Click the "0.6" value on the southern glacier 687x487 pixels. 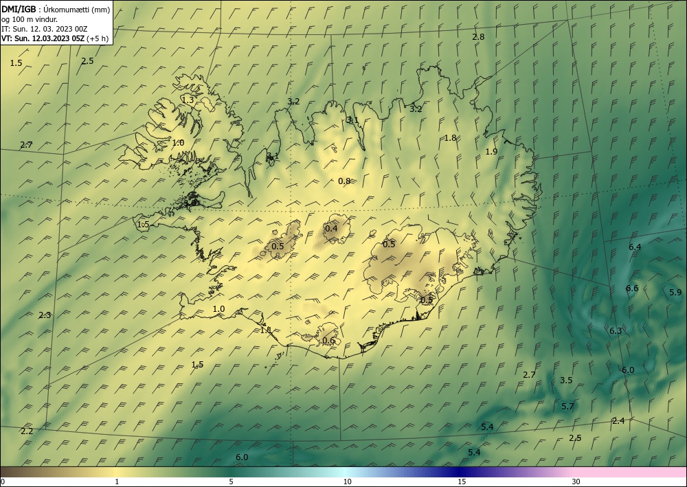pos(328,340)
